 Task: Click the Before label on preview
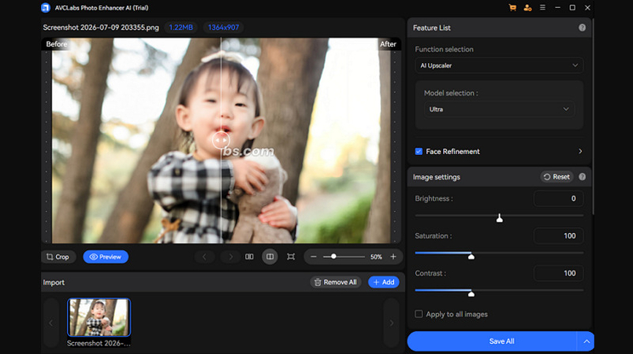57,44
